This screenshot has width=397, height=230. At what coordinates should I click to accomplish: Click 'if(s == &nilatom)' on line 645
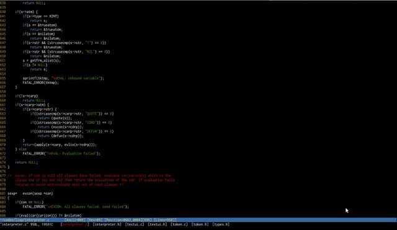coord(38,34)
